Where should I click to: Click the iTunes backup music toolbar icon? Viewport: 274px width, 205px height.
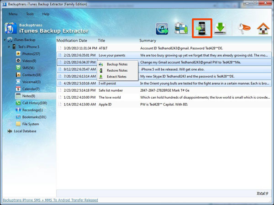point(162,28)
